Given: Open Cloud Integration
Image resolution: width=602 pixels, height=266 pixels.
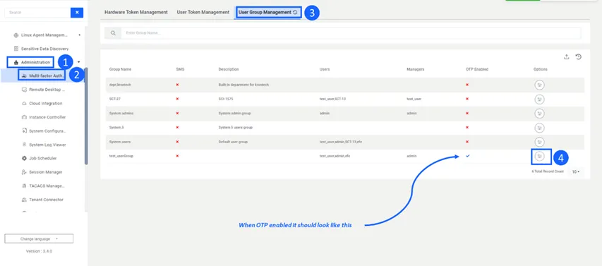Looking at the screenshot, I should coord(45,103).
